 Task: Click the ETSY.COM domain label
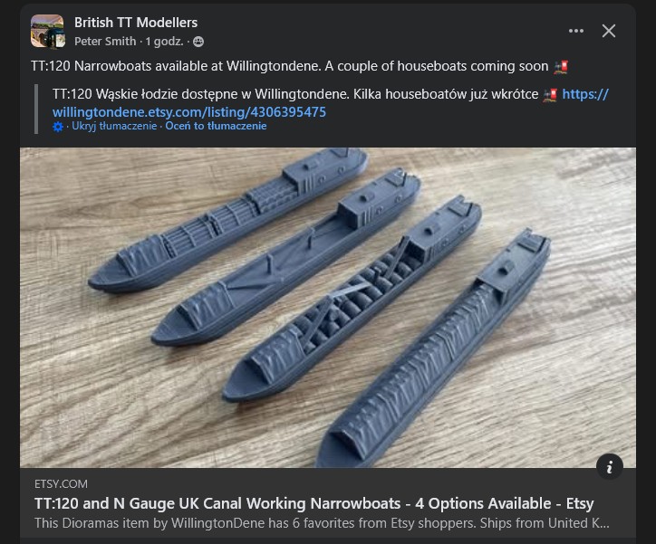pyautogui.click(x=61, y=484)
